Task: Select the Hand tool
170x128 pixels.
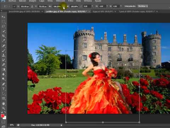Action: click(4, 103)
